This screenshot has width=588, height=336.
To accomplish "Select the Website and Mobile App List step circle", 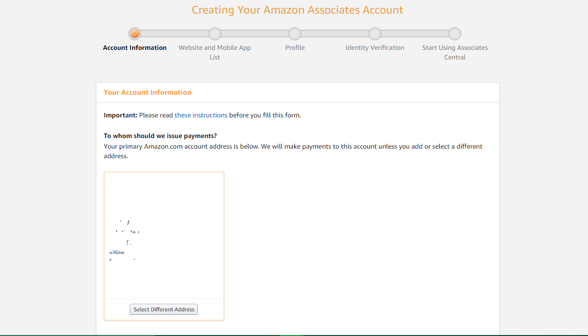I will 215,34.
